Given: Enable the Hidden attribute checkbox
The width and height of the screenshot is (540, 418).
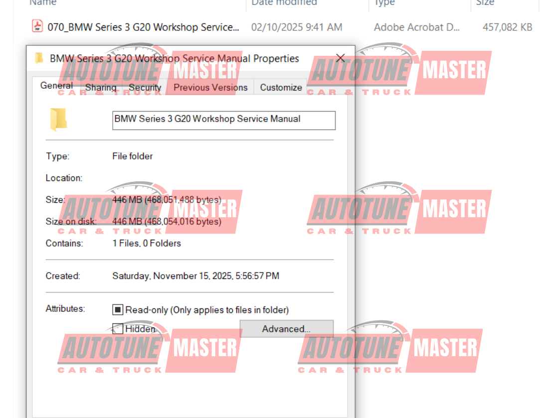Looking at the screenshot, I should pyautogui.click(x=118, y=329).
